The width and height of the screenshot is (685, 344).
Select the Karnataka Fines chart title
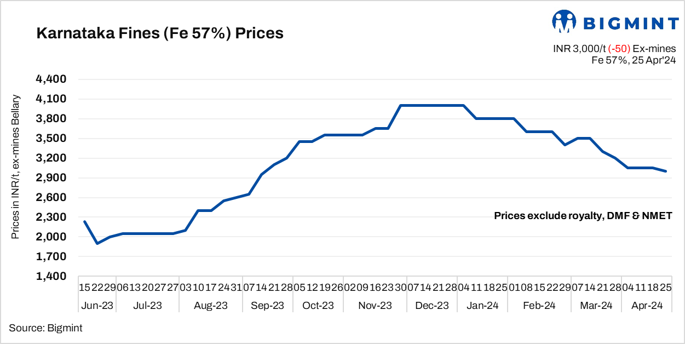159,33
